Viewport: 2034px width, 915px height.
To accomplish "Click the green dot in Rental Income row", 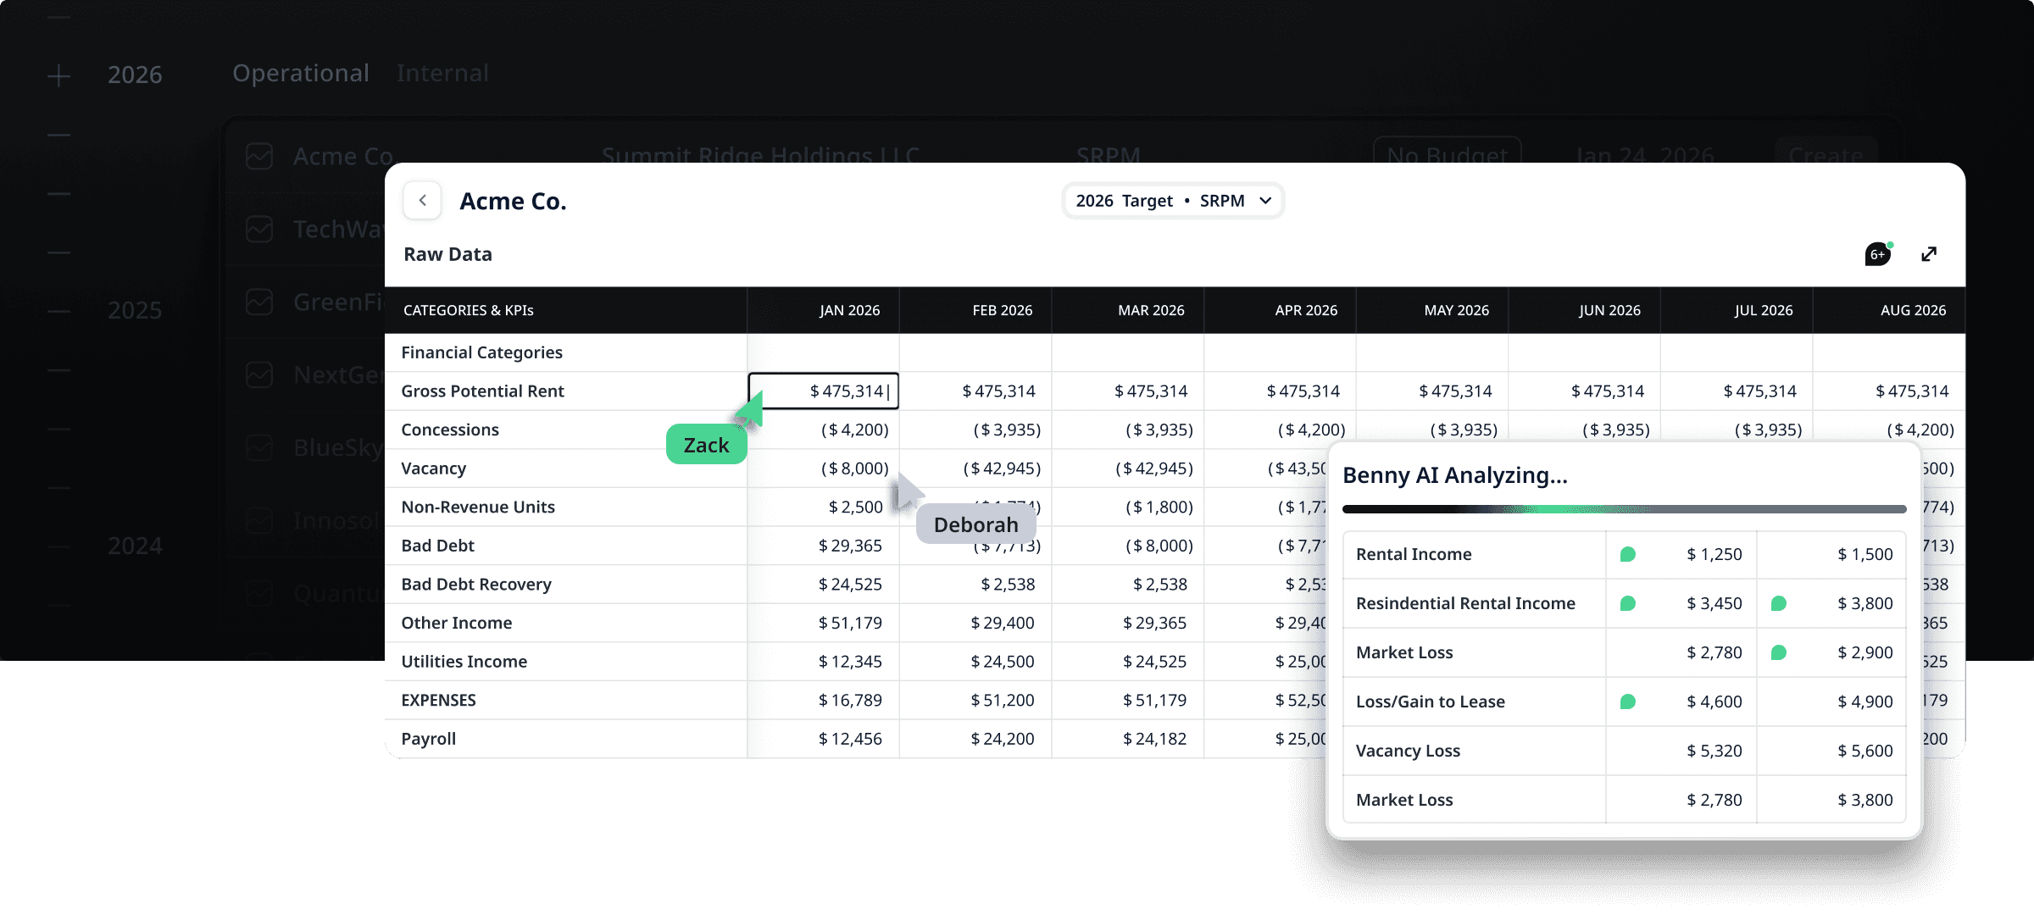I will coord(1627,554).
